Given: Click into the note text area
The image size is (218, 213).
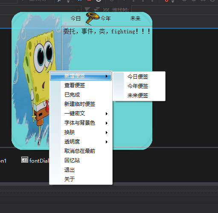Looking at the screenshot, I should (107, 87).
